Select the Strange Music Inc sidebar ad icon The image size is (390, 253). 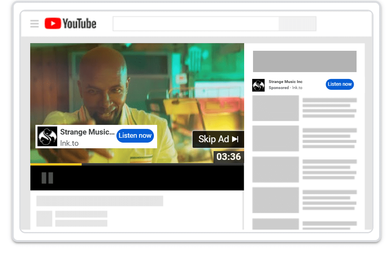coord(258,85)
